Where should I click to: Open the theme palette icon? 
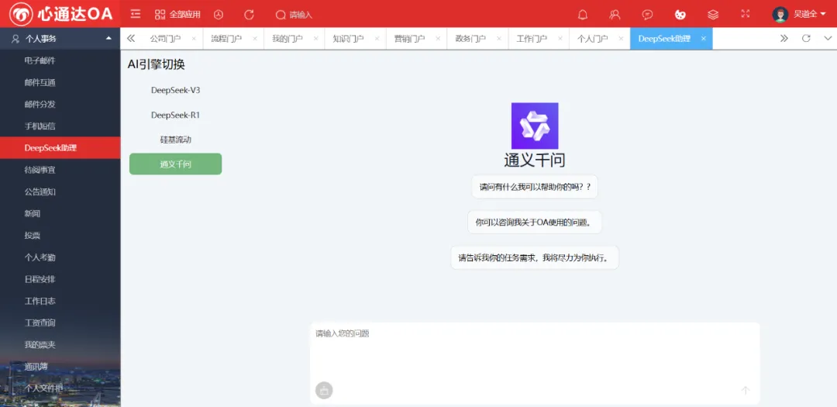(x=680, y=14)
